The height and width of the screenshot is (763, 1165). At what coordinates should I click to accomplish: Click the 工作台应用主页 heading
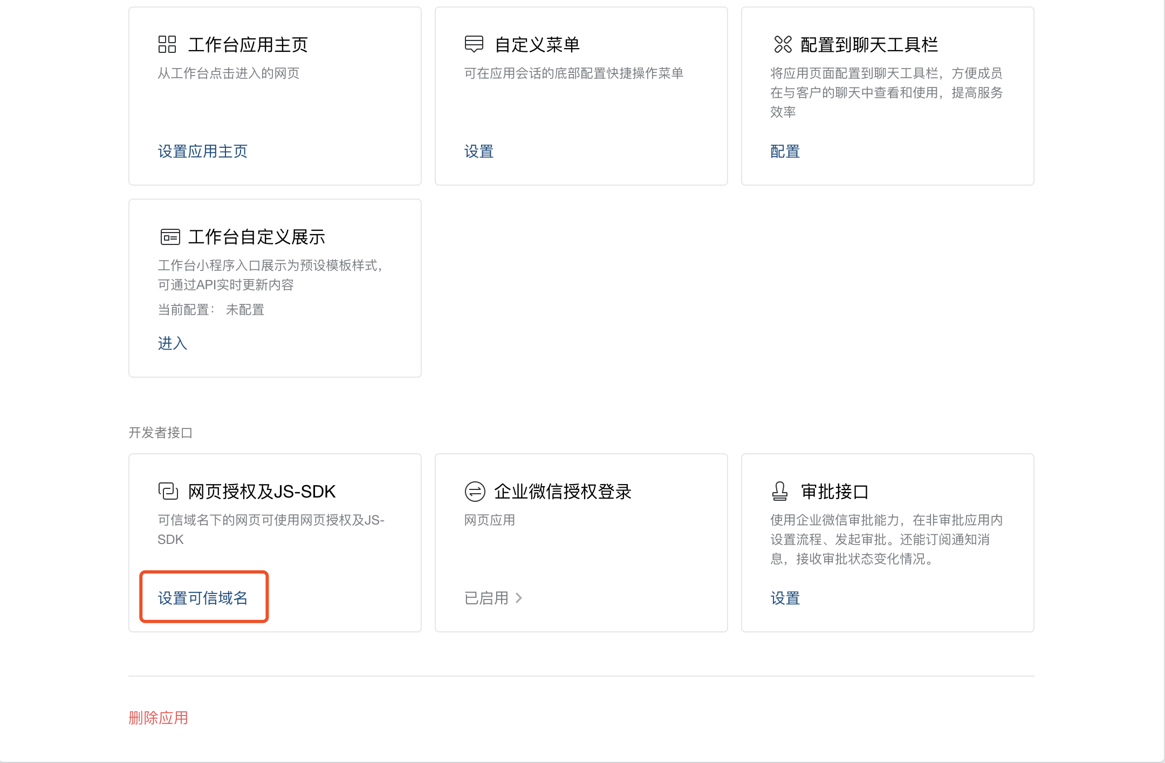(248, 44)
